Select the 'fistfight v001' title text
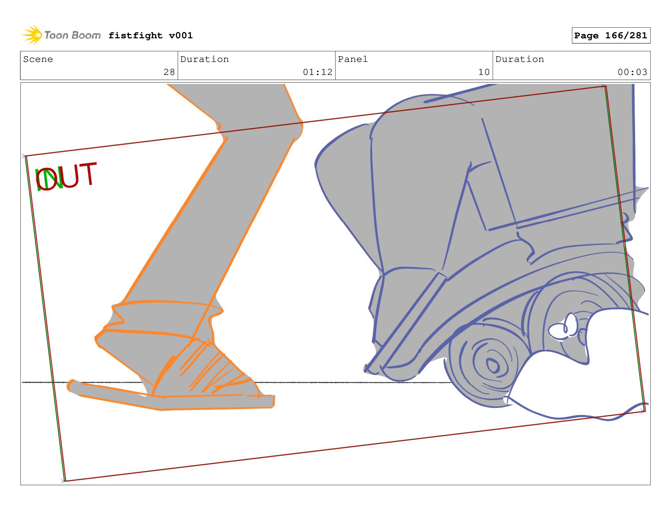The image size is (671, 520). pos(151,35)
